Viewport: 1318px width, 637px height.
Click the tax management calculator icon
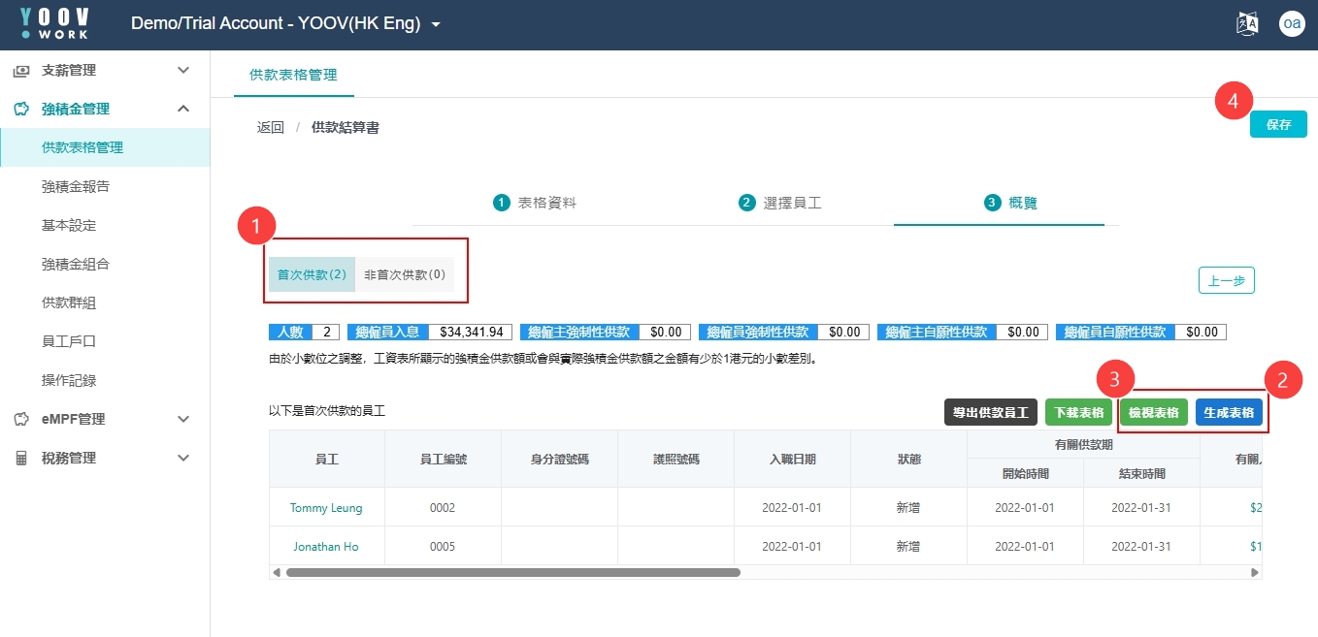click(x=21, y=459)
